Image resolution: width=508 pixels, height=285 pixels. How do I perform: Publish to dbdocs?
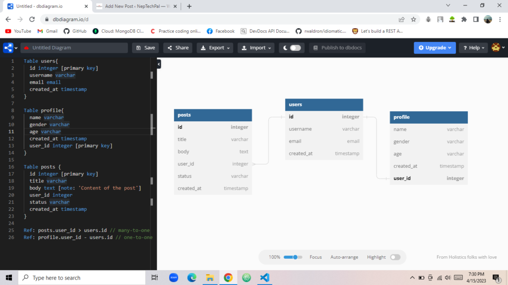click(x=337, y=48)
